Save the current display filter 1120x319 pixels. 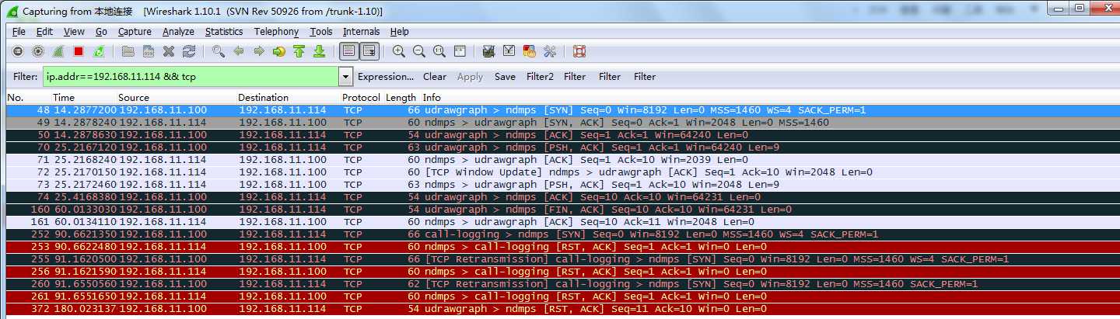(x=505, y=77)
